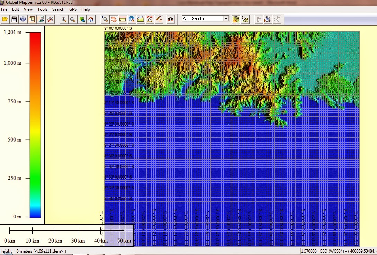Click the distance scale bar line
Viewport: 377px width, 255px height.
click(66, 231)
